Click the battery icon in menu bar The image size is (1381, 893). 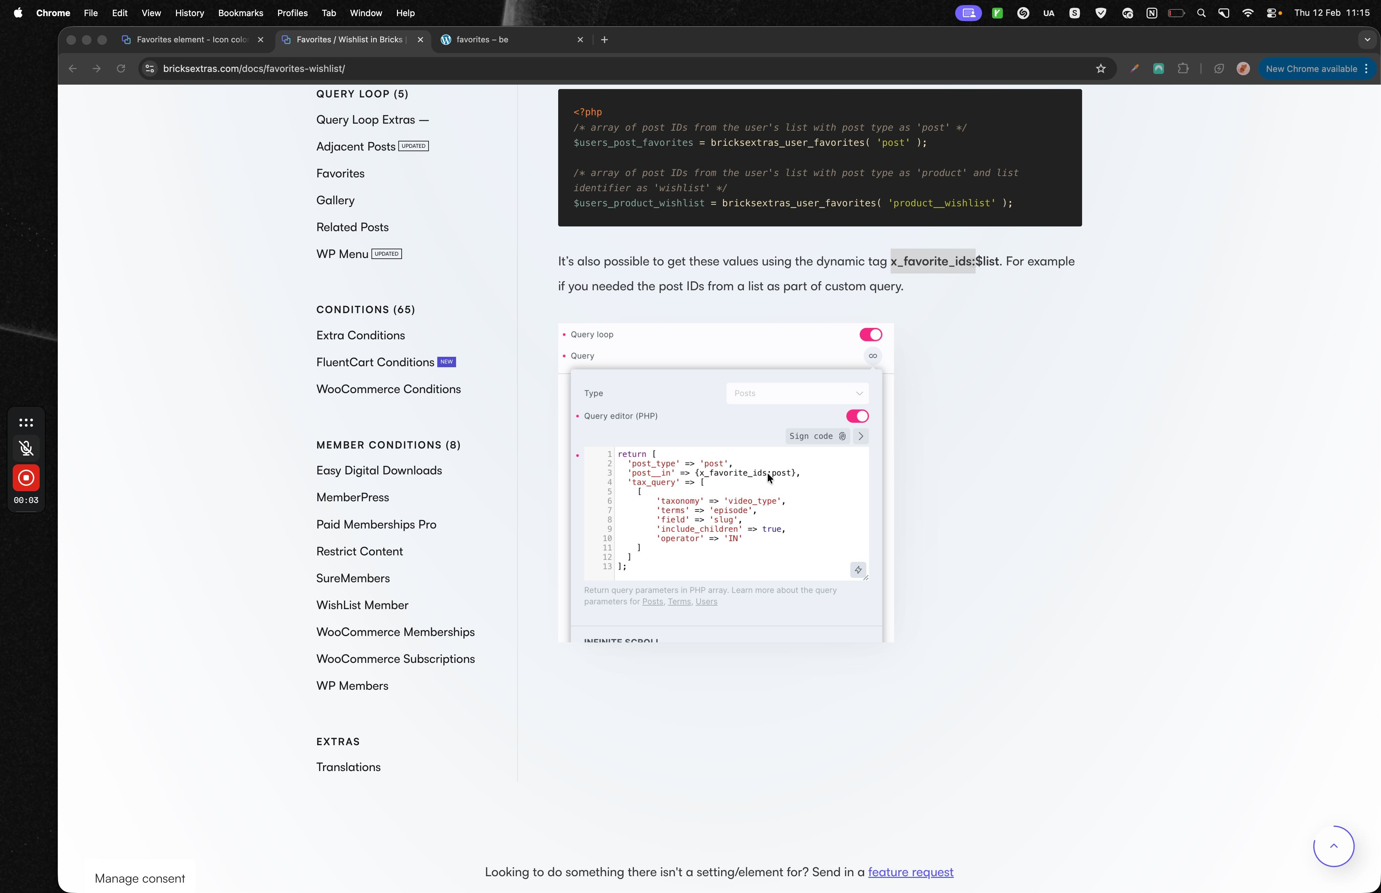click(1176, 13)
